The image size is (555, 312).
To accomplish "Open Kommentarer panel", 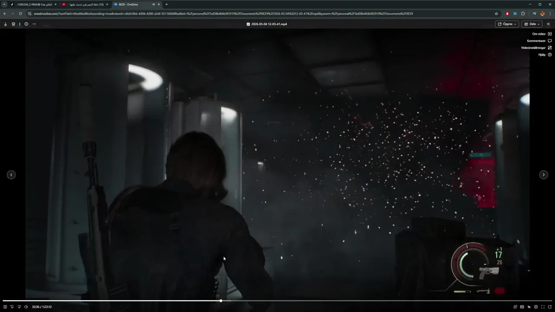I will pyautogui.click(x=539, y=41).
